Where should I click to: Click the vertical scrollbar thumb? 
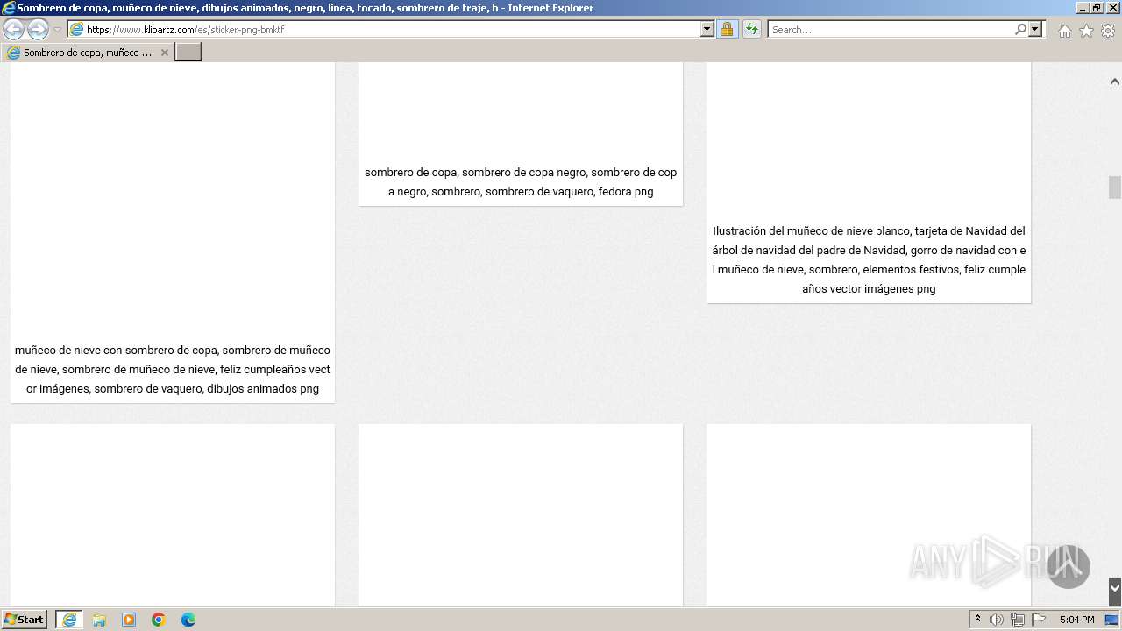click(1114, 188)
